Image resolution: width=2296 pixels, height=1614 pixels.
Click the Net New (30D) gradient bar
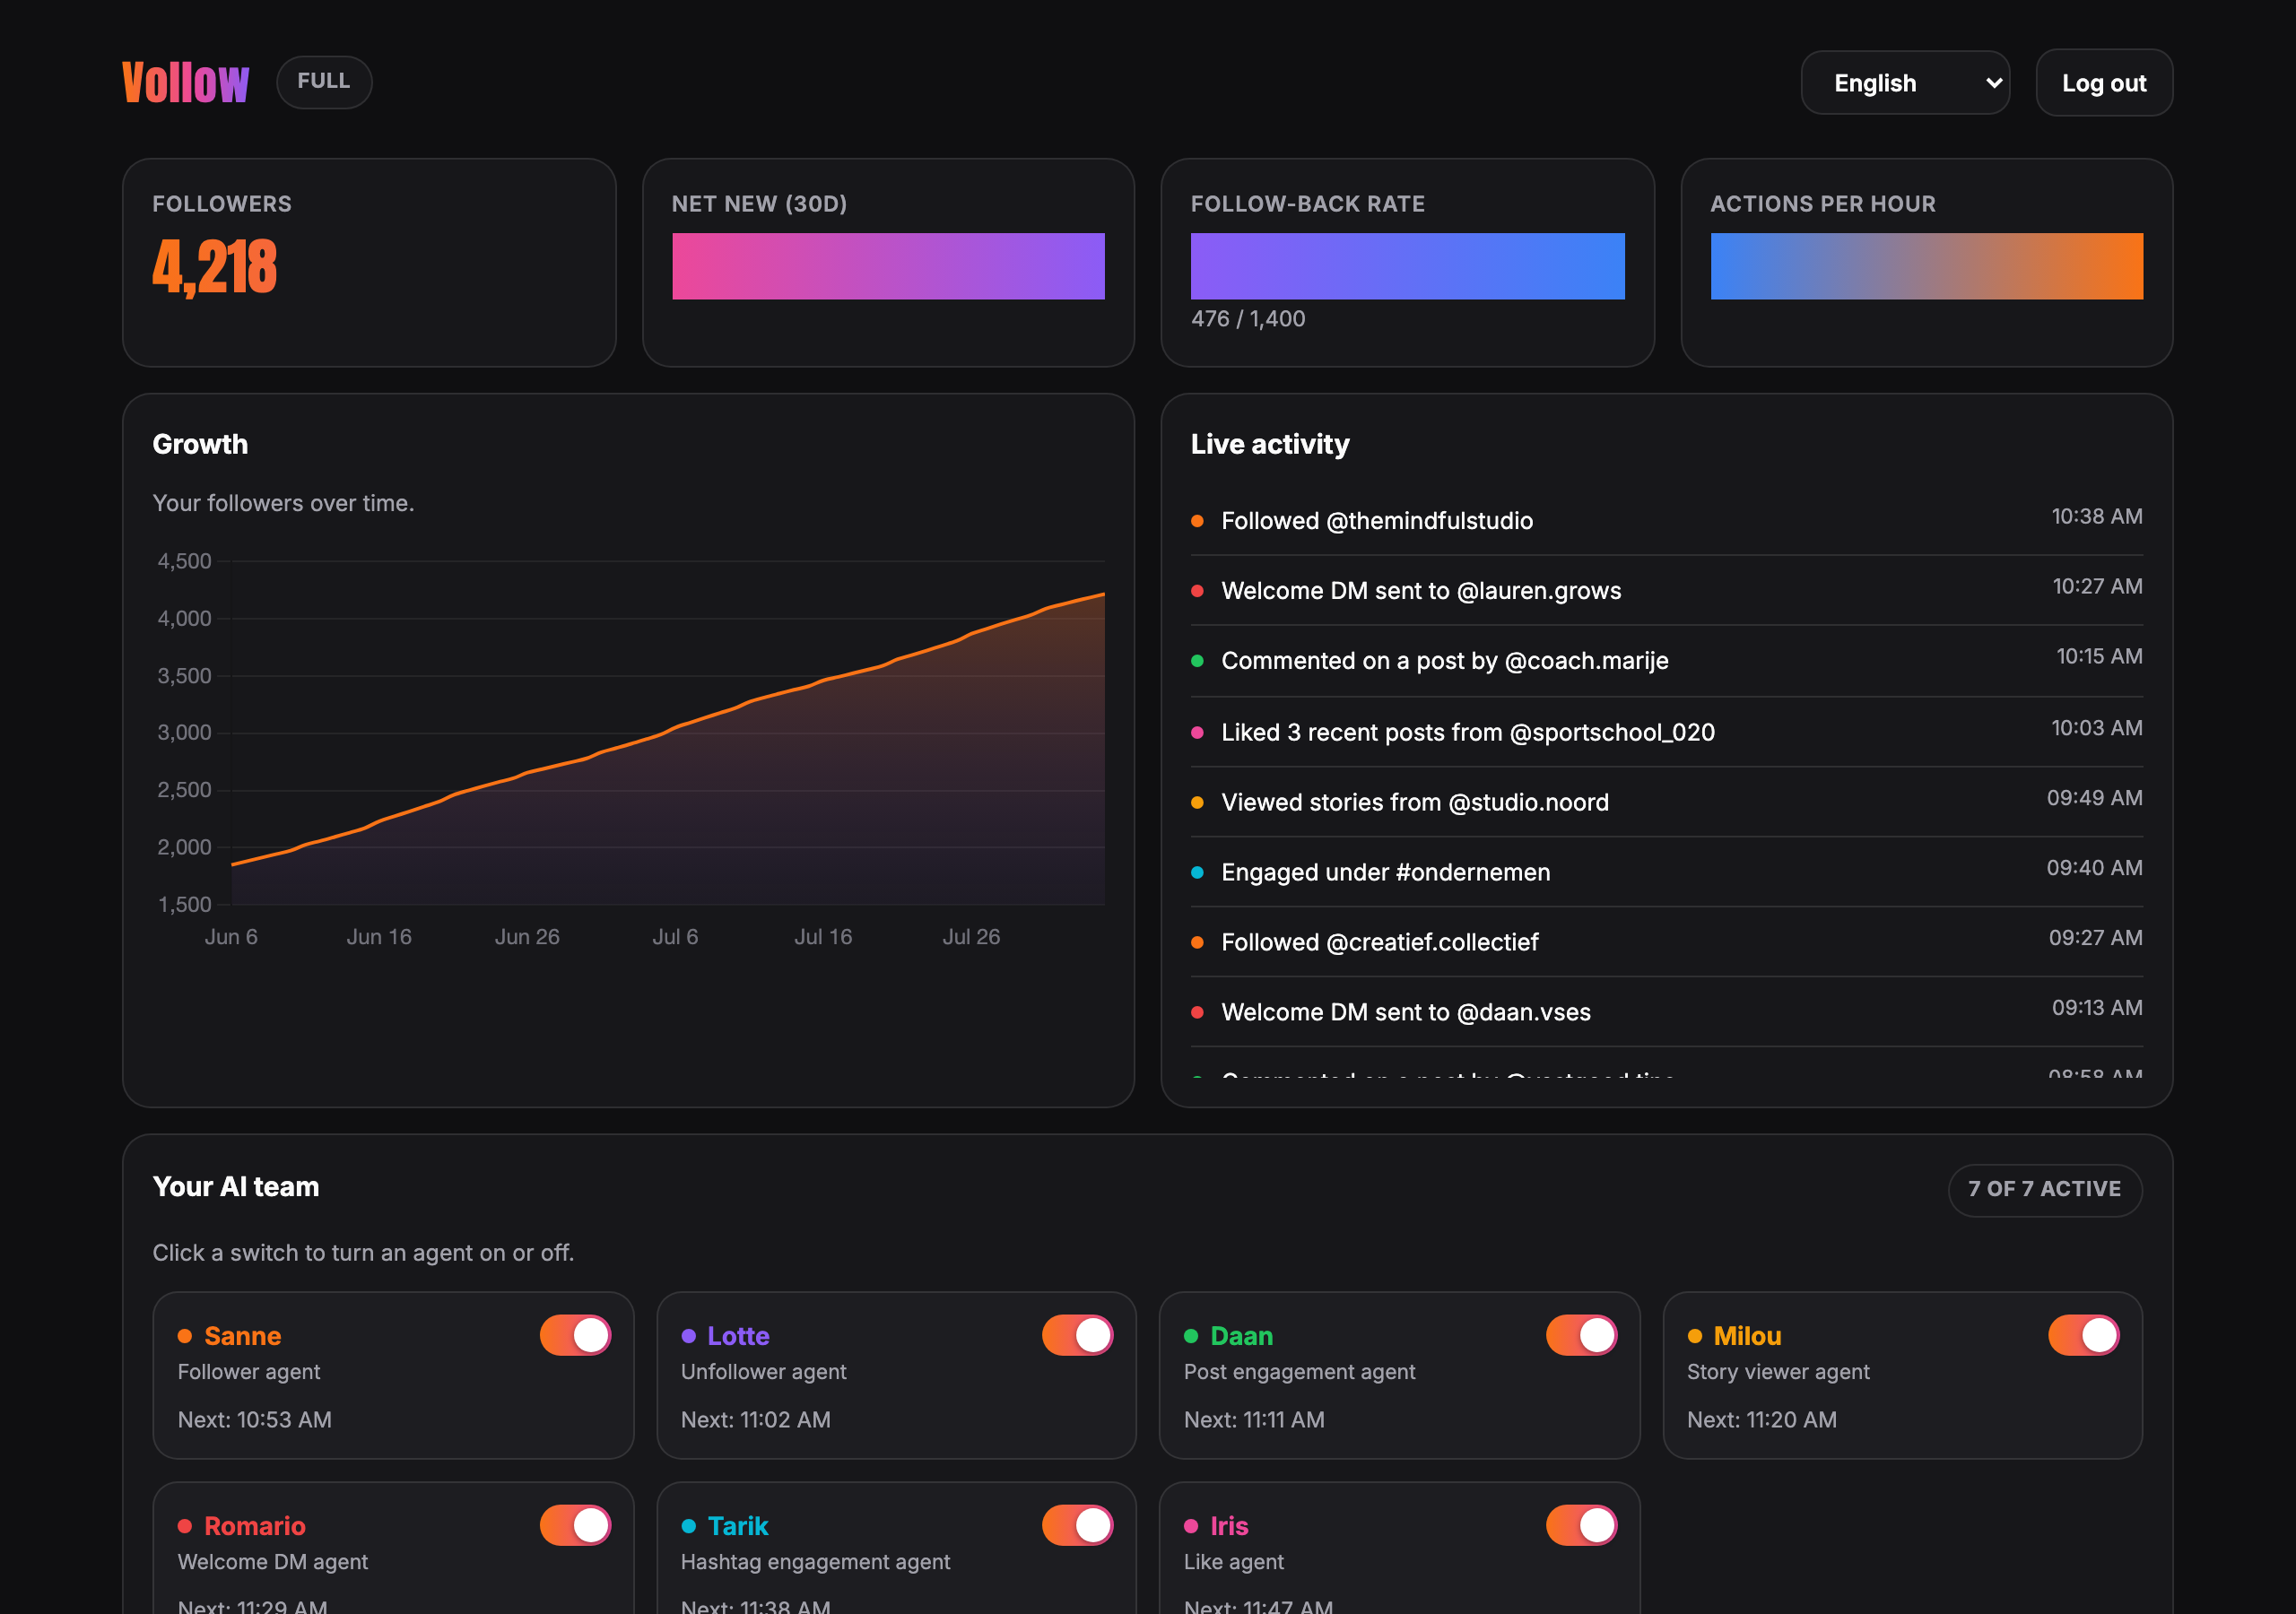(x=888, y=266)
